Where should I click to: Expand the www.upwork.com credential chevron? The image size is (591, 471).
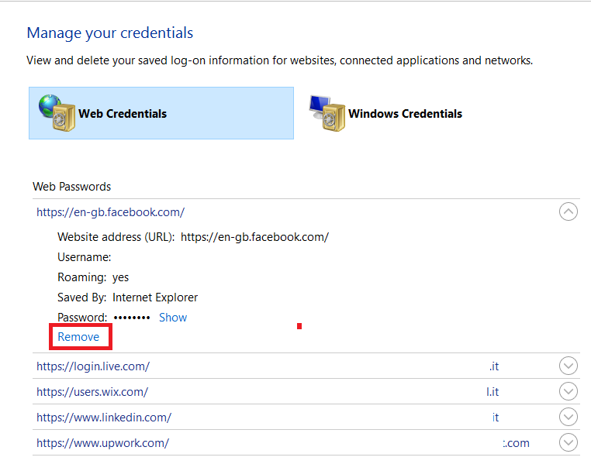click(569, 442)
